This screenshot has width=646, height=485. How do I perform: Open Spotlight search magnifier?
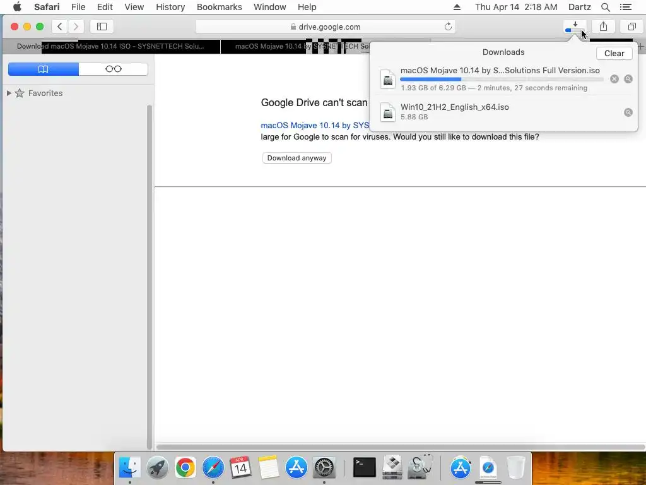pyautogui.click(x=605, y=7)
